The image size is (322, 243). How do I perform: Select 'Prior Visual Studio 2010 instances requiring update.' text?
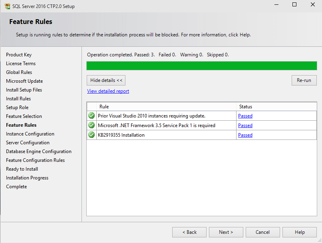(x=151, y=116)
